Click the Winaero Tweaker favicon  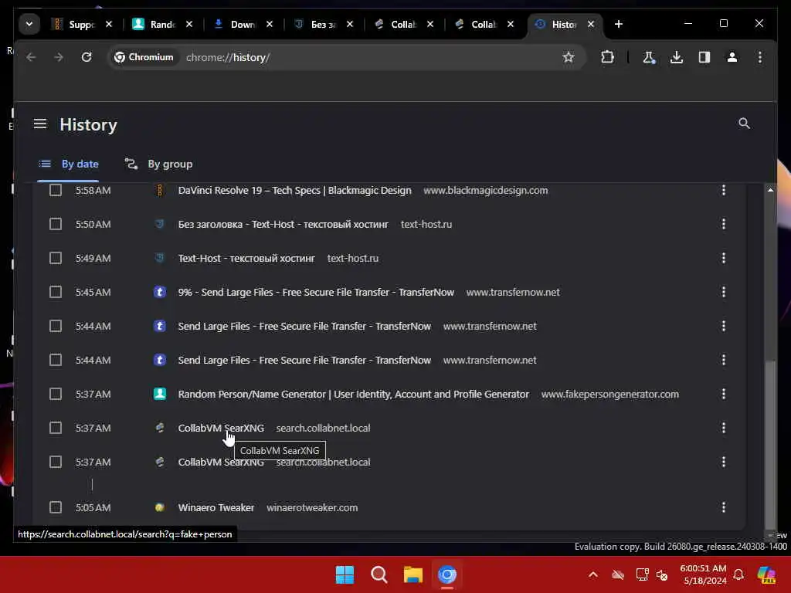pos(159,508)
